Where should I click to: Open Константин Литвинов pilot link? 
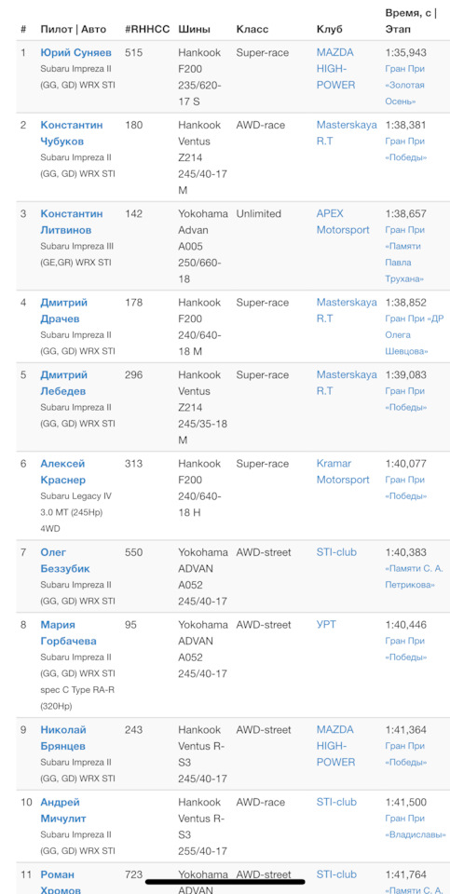72,222
